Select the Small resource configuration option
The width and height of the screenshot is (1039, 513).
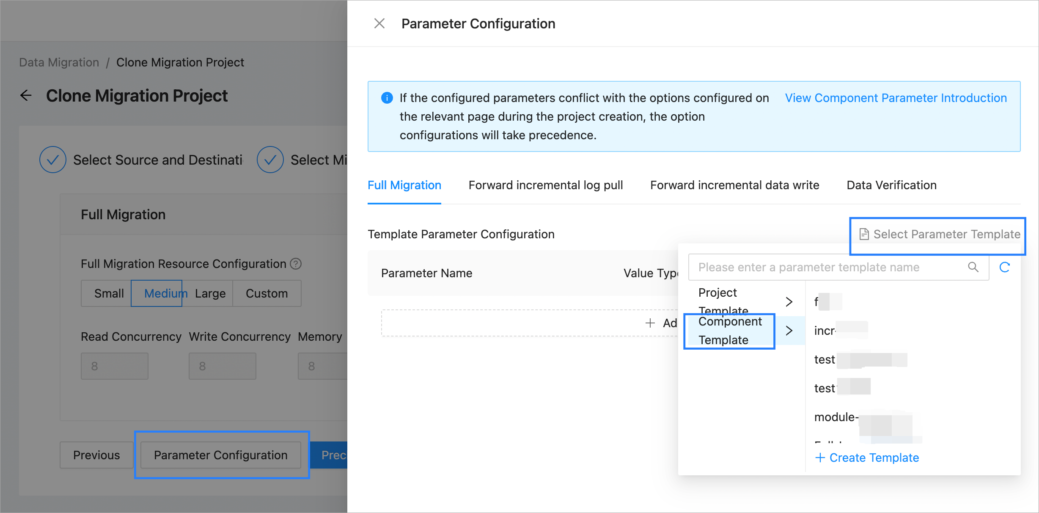point(108,293)
